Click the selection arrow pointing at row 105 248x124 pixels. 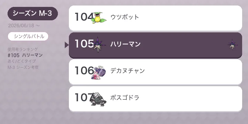click(x=66, y=45)
